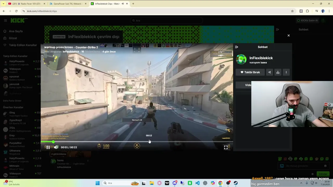Open options for hsms clip
Screen dimensions: 333x187
click(x=88, y=161)
